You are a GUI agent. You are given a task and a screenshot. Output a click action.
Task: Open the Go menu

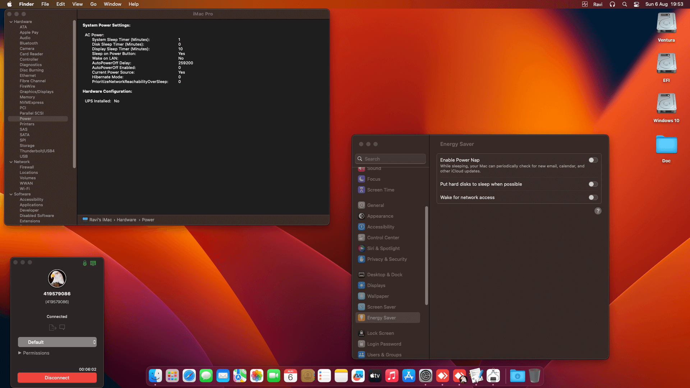coord(93,4)
